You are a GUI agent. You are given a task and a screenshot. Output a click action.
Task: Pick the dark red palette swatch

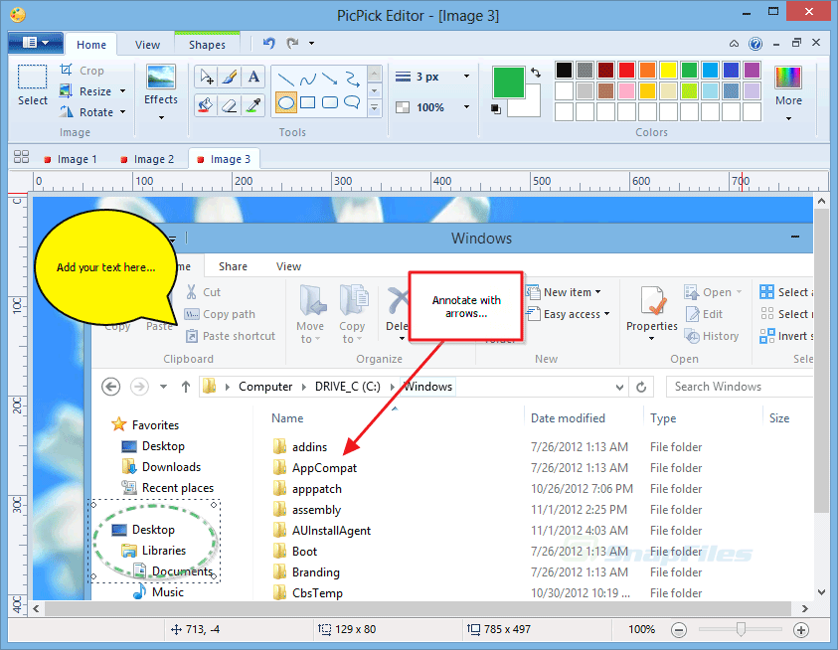605,70
